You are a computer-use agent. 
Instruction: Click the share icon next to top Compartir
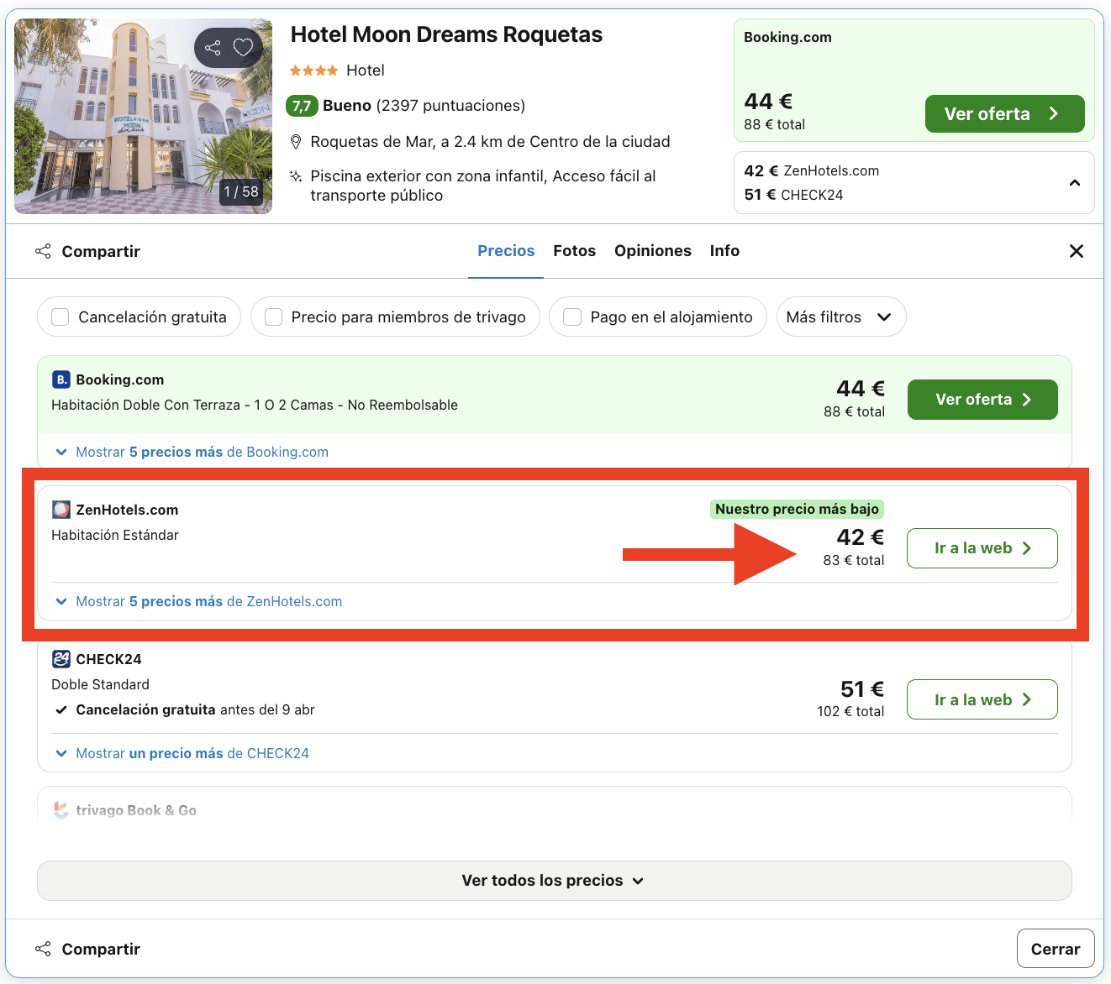click(x=43, y=251)
